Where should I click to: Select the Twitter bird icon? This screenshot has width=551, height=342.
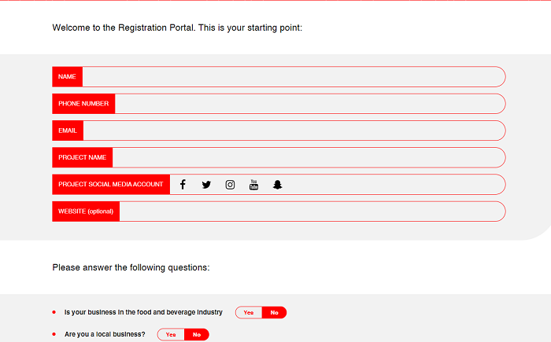click(206, 185)
